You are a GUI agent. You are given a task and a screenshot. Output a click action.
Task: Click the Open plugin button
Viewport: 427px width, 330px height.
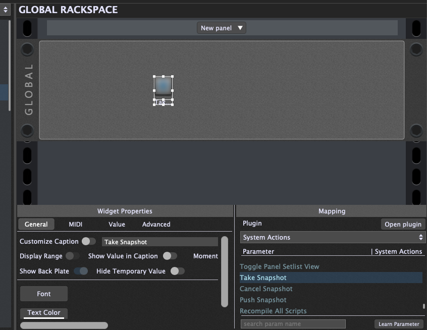pyautogui.click(x=403, y=225)
